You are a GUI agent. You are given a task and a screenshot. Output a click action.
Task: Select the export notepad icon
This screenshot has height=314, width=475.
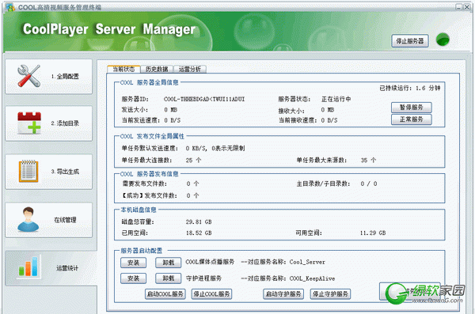[x=28, y=172]
